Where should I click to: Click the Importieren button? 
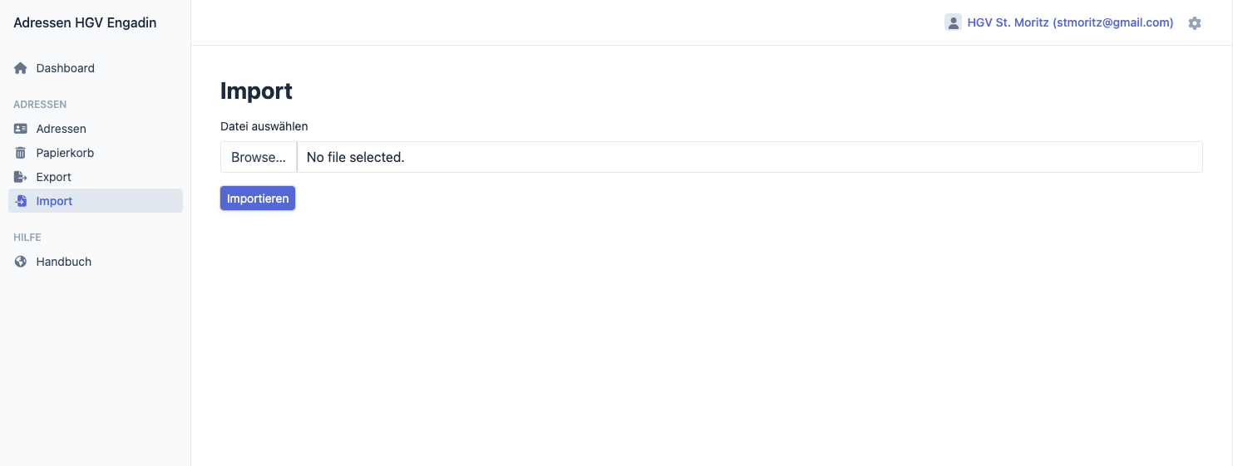click(x=258, y=199)
